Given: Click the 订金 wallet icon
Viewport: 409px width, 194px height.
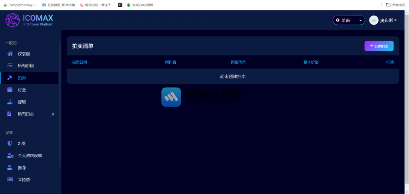Looking at the screenshot, I should click(x=10, y=90).
